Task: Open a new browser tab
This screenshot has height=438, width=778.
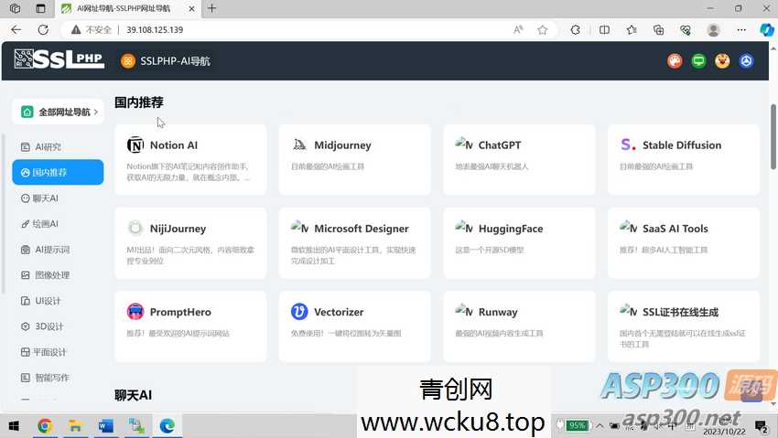Action: (x=211, y=8)
